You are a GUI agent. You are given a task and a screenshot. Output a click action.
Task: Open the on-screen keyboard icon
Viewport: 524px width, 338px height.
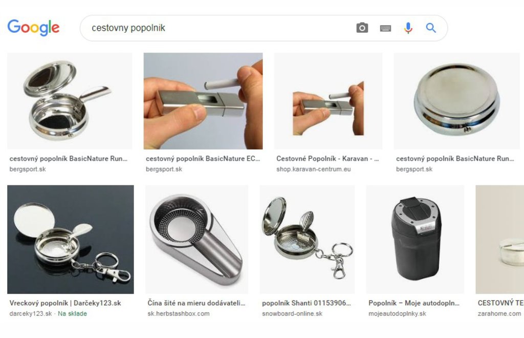click(x=385, y=28)
